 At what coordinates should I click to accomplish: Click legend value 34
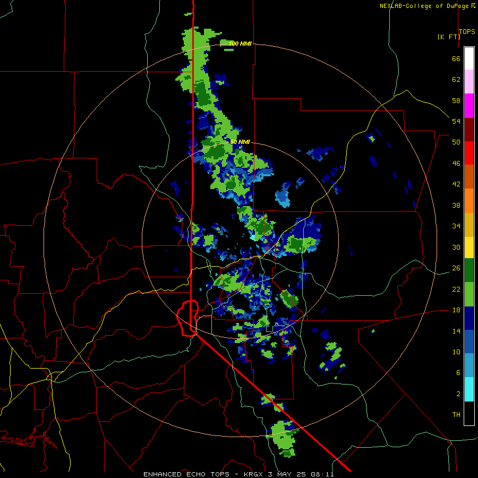456,226
